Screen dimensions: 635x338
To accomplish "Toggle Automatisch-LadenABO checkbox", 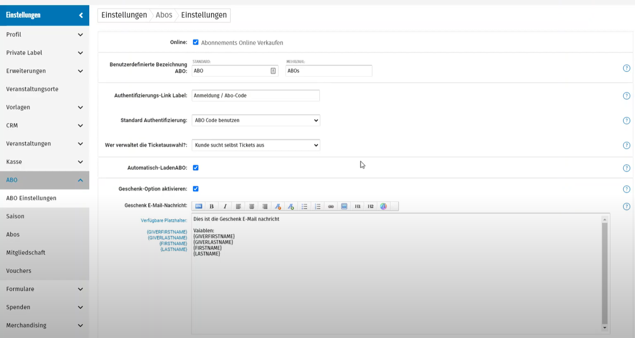I will coord(195,168).
